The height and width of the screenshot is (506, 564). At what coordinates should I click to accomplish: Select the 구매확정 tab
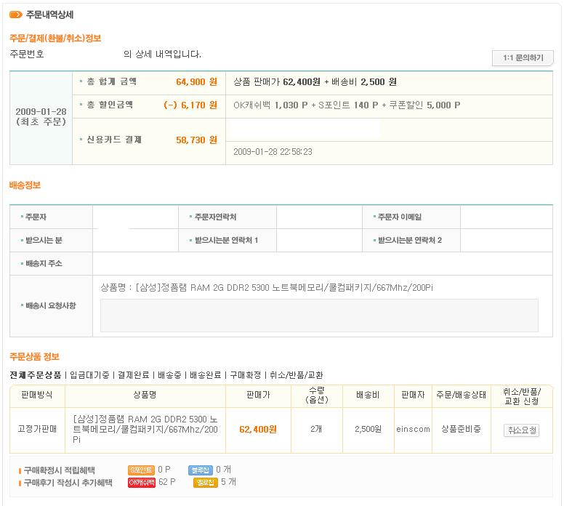(245, 375)
